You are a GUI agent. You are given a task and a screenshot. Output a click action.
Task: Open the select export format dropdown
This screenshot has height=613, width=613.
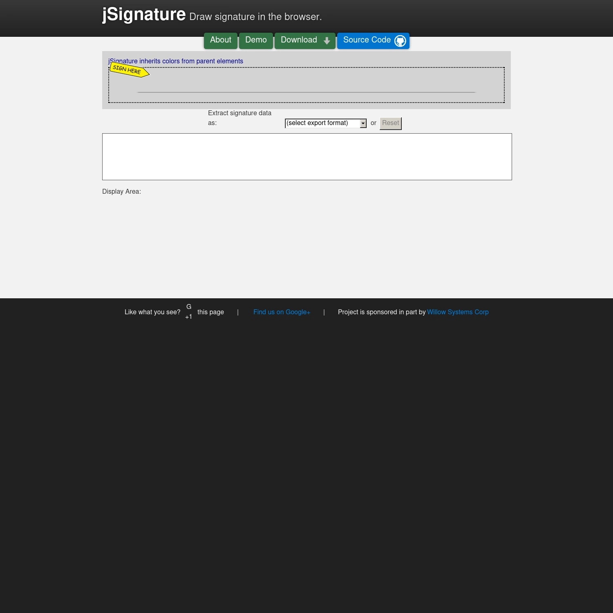[326, 123]
